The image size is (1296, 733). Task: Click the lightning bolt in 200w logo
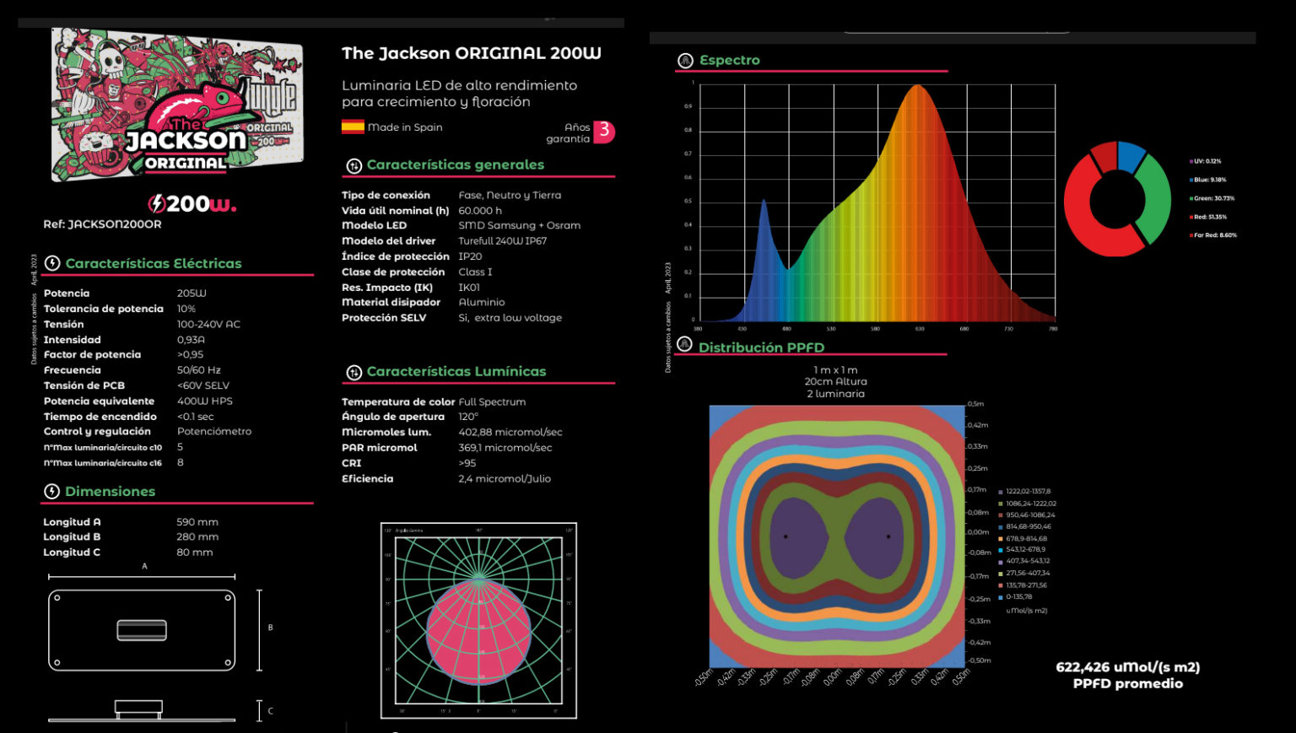(x=156, y=203)
